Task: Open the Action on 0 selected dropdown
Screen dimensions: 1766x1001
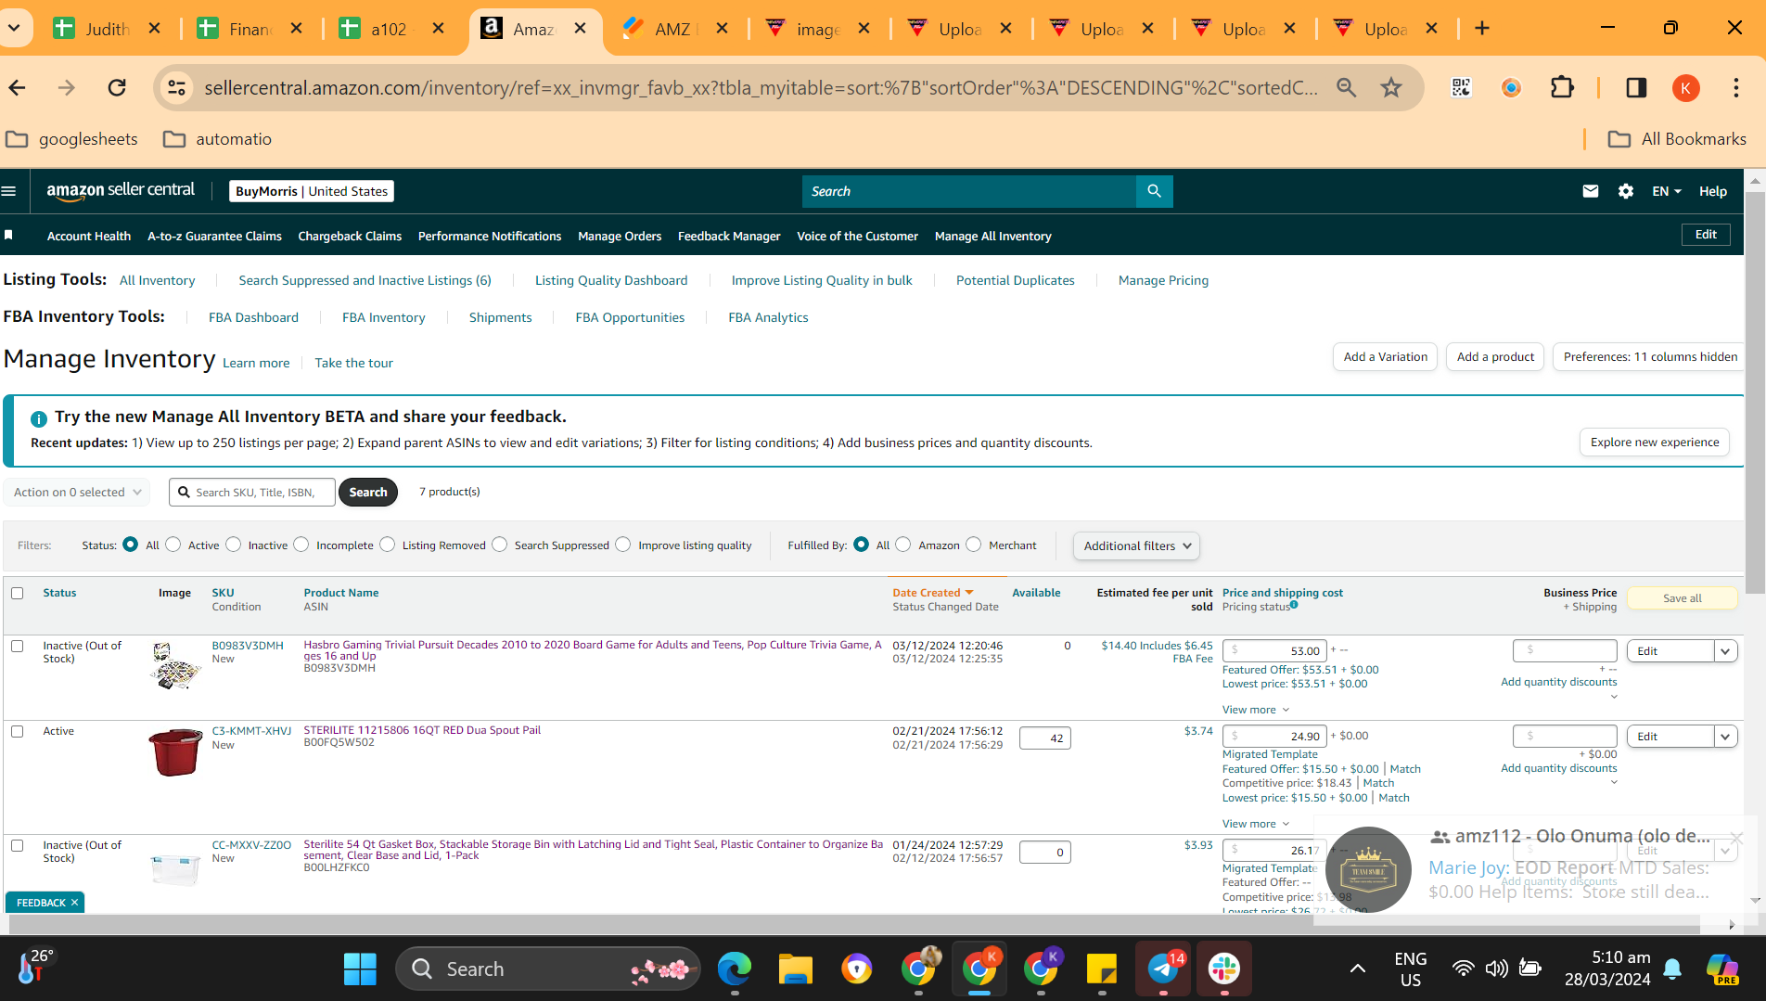Action: click(78, 492)
